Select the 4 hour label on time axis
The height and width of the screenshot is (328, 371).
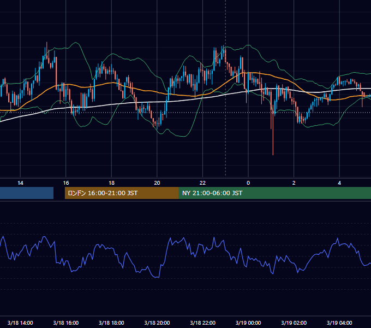tap(339, 183)
